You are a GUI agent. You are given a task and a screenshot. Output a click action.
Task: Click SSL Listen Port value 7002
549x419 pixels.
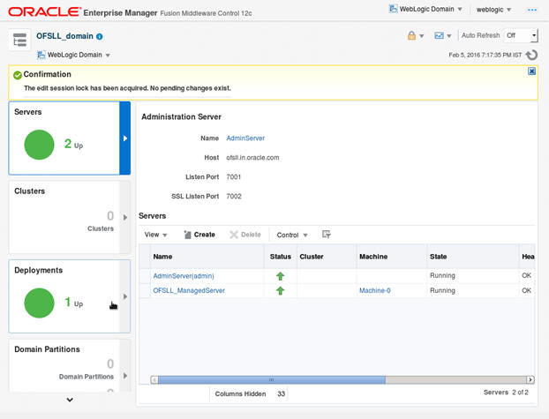click(234, 197)
